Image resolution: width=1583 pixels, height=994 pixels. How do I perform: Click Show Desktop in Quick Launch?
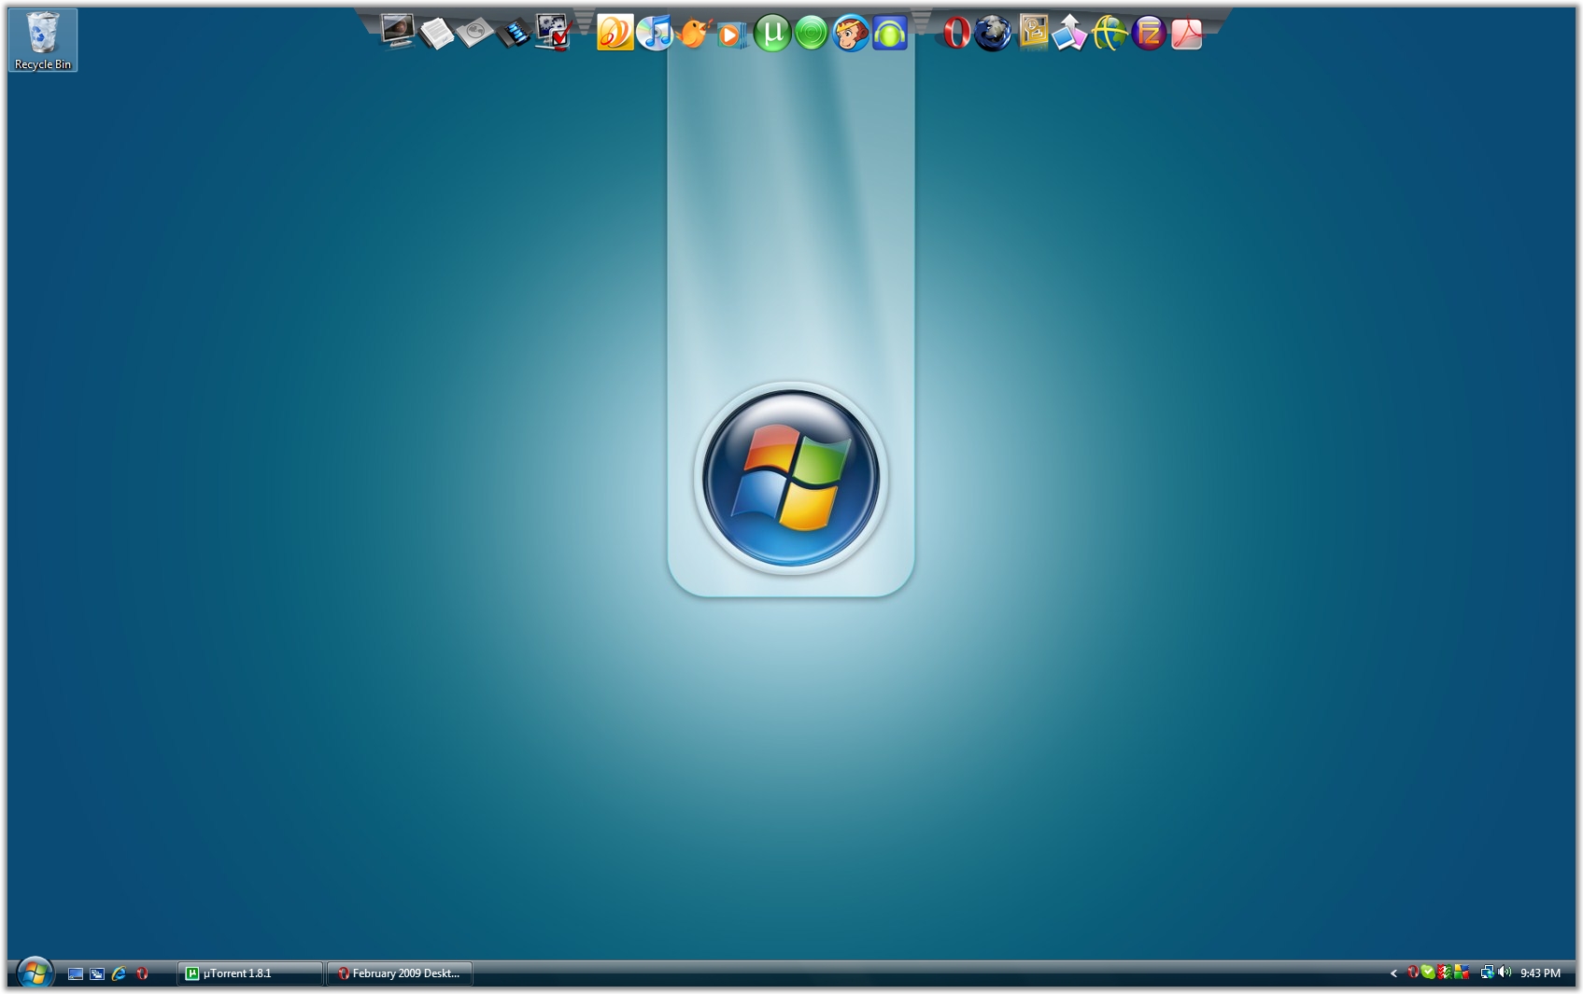tap(76, 973)
